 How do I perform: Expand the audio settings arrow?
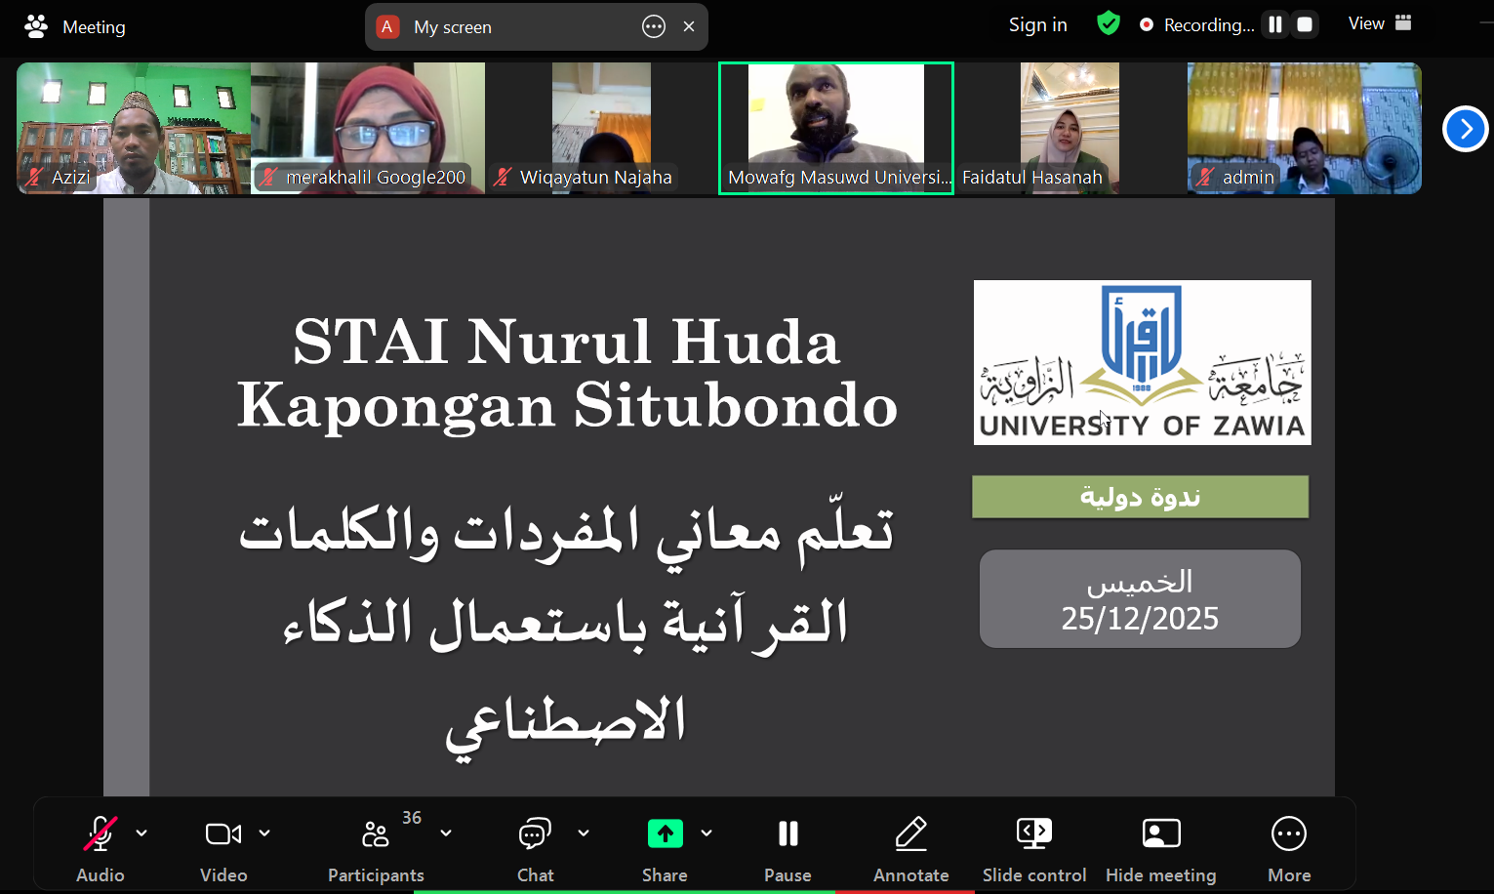(x=141, y=833)
